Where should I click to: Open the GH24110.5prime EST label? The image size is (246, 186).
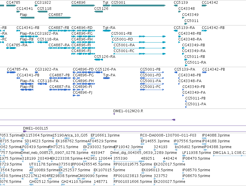pyautogui.click(x=76, y=182)
